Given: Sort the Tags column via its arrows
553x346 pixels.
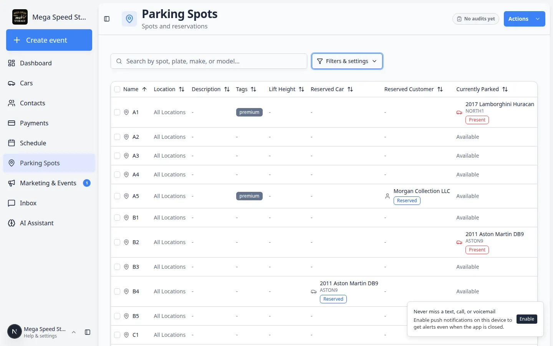Looking at the screenshot, I should [253, 89].
